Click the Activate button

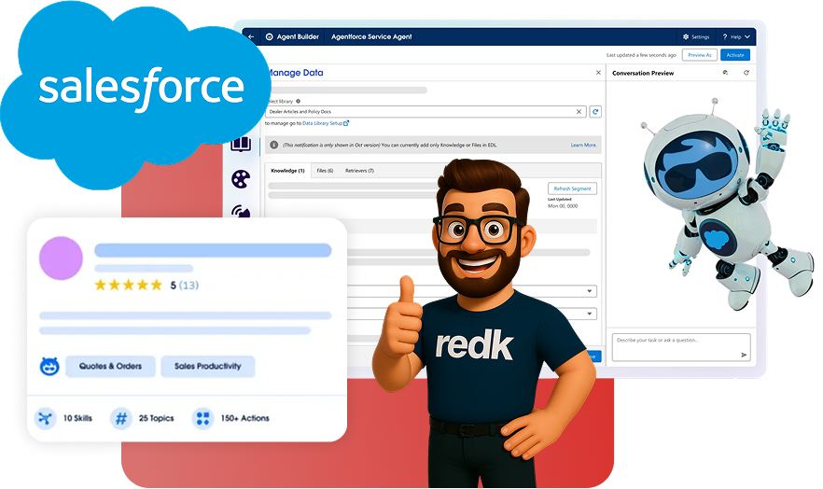(x=735, y=54)
